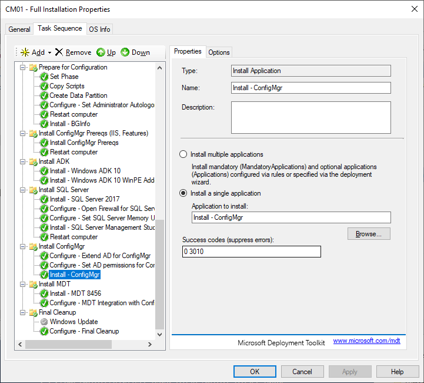Click the Copy Scripts step check icon
Viewport: 424px width, 383px height.
[x=44, y=86]
